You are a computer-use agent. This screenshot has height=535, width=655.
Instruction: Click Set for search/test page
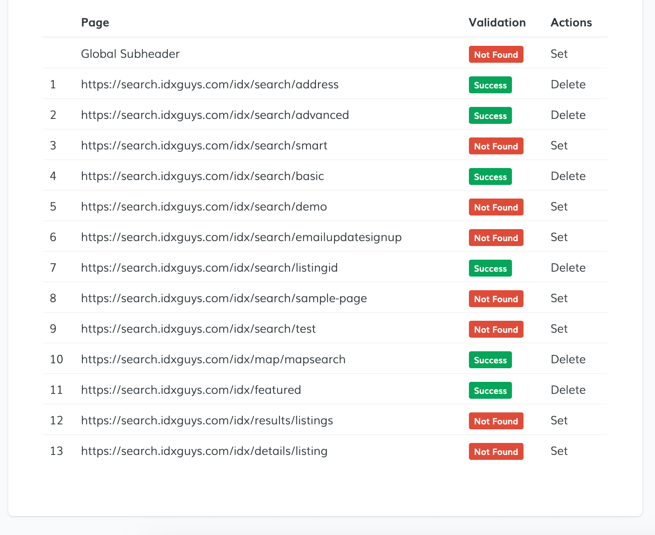(559, 329)
